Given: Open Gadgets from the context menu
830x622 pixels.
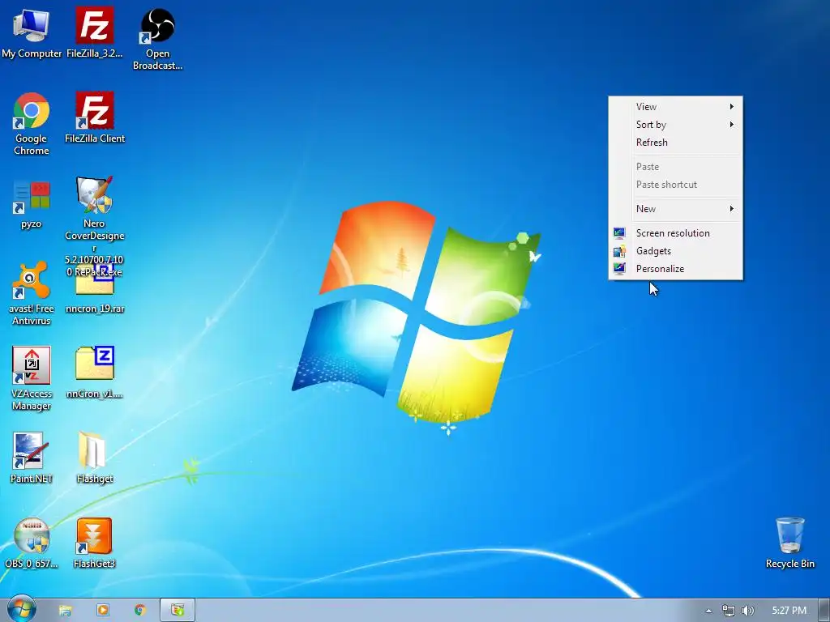Looking at the screenshot, I should pos(675,251).
